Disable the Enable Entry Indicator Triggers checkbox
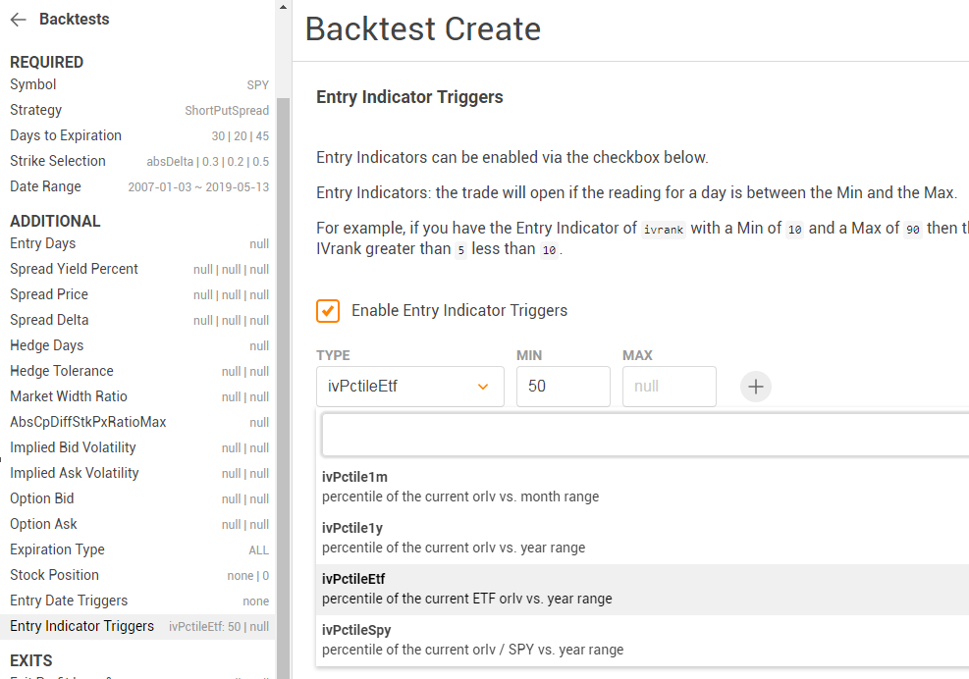969x679 pixels. point(327,310)
